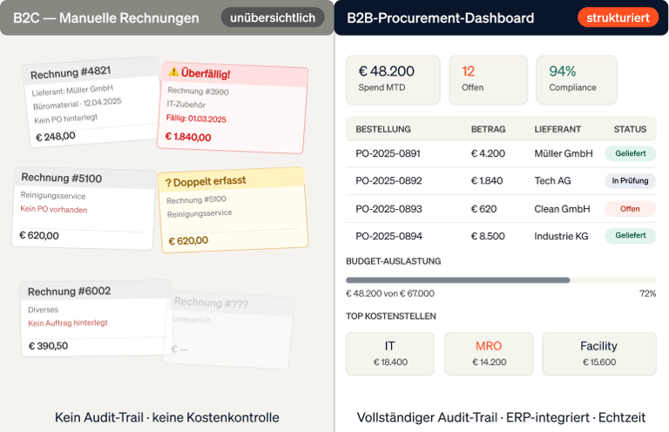This screenshot has height=432, width=669.
Task: Select supplier Clean GmbH
Action: point(562,209)
